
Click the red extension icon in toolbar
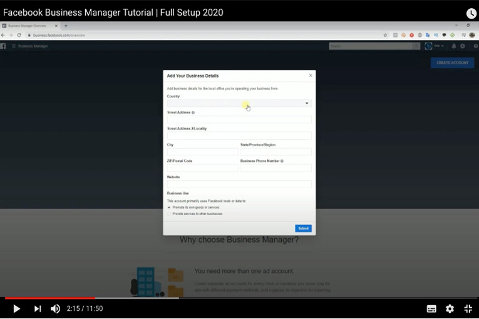(412, 36)
